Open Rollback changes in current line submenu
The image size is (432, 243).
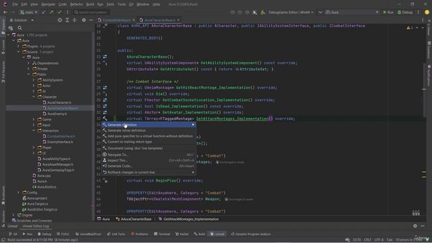tap(148, 173)
